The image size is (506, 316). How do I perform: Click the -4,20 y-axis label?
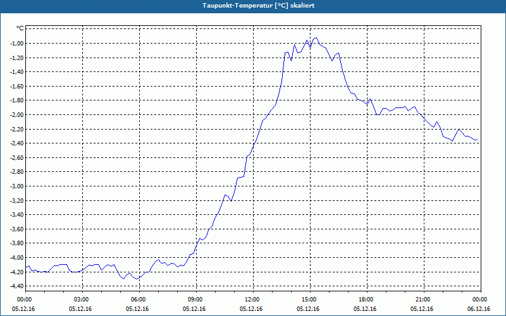(x=18, y=272)
